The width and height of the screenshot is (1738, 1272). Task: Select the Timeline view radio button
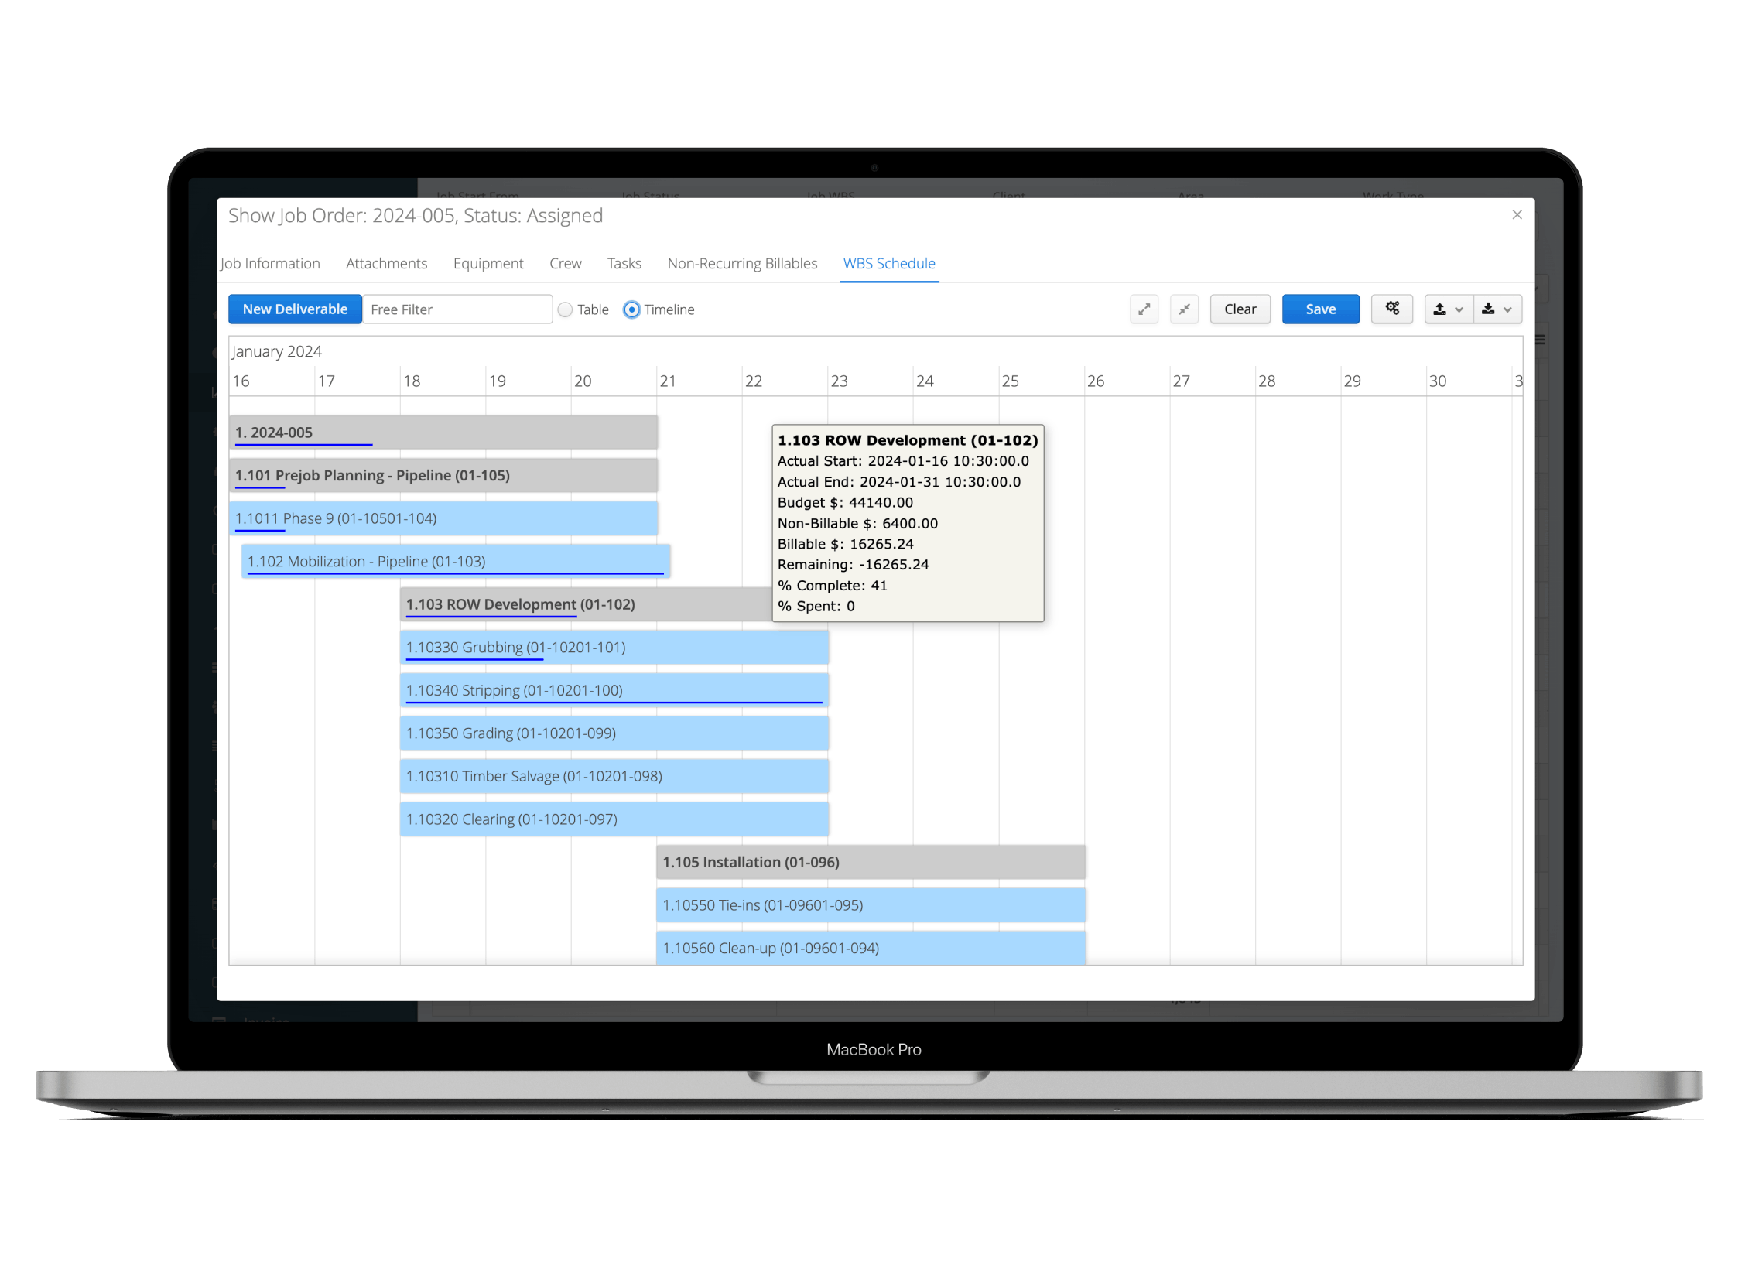click(631, 309)
